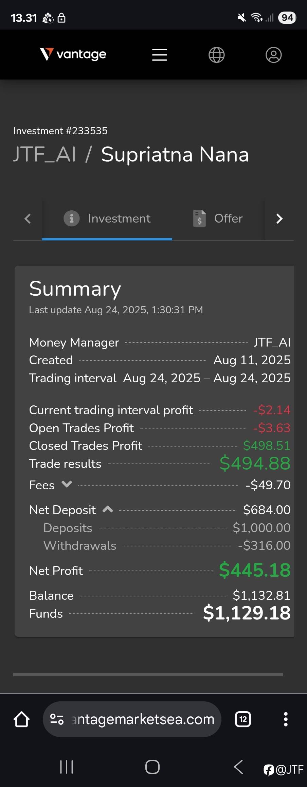Viewport: 307px width, 787px height.
Task: Tap the browser home icon
Action: pos(21,719)
